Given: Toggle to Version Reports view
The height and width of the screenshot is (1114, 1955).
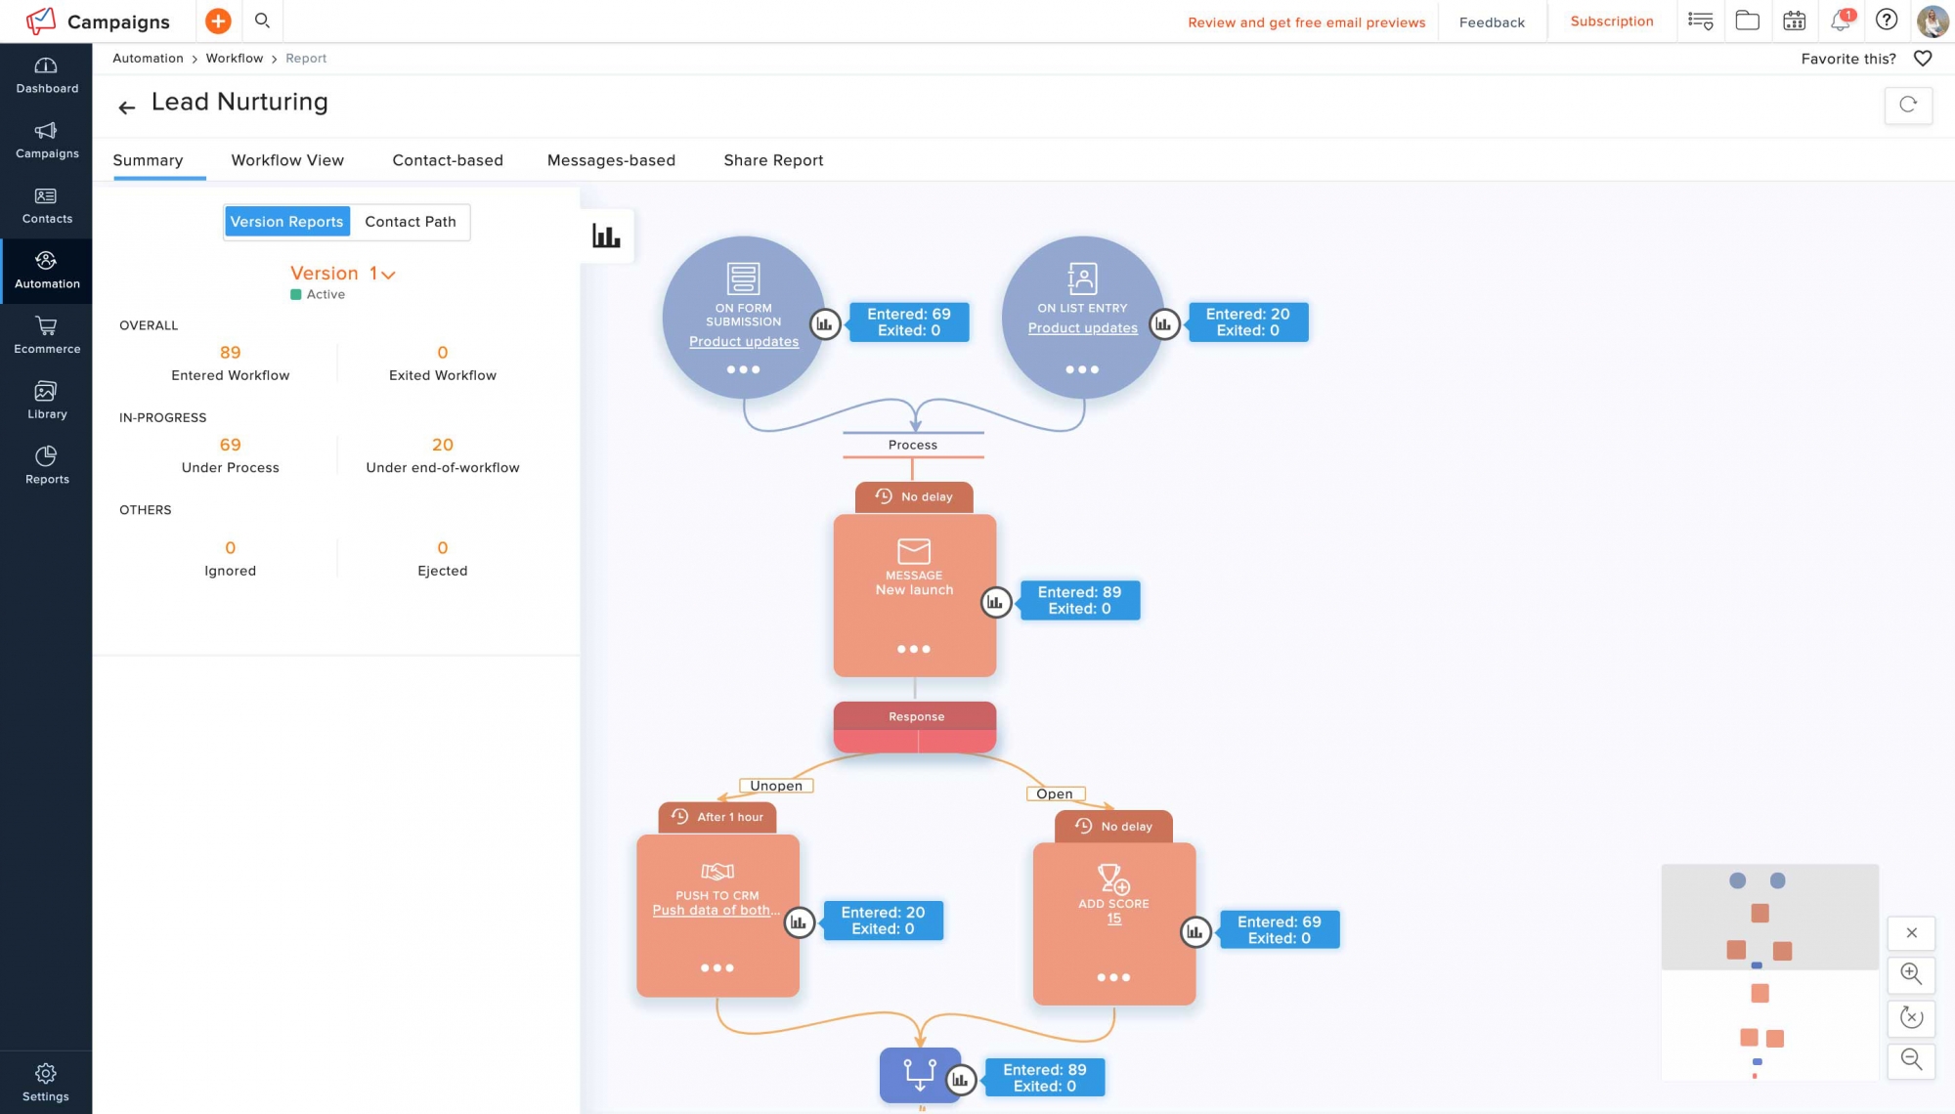Looking at the screenshot, I should (286, 222).
